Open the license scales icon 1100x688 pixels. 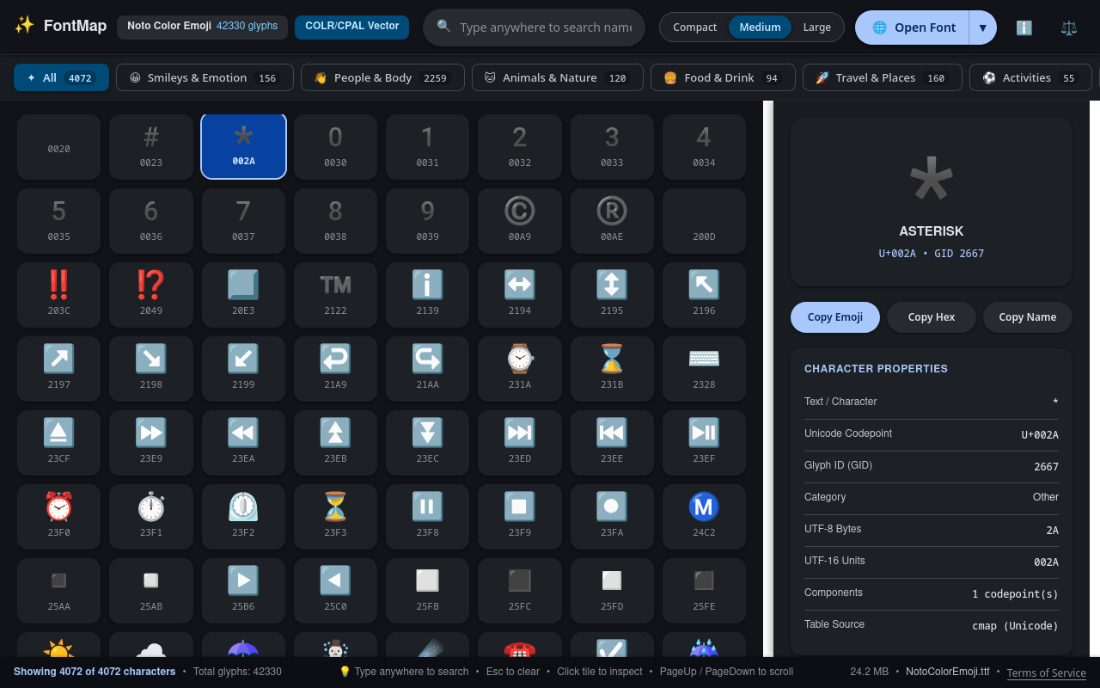tap(1069, 28)
